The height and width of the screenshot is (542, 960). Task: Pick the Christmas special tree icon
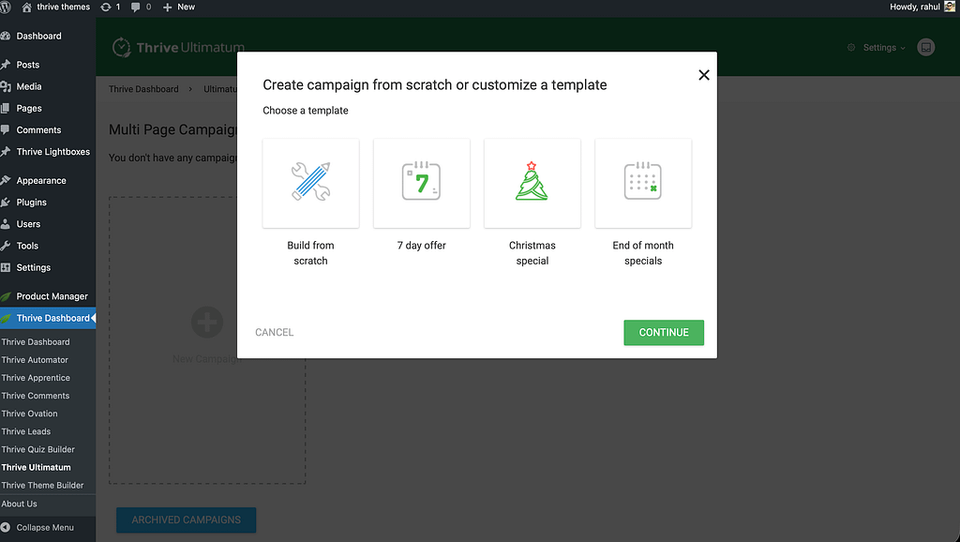pos(532,183)
